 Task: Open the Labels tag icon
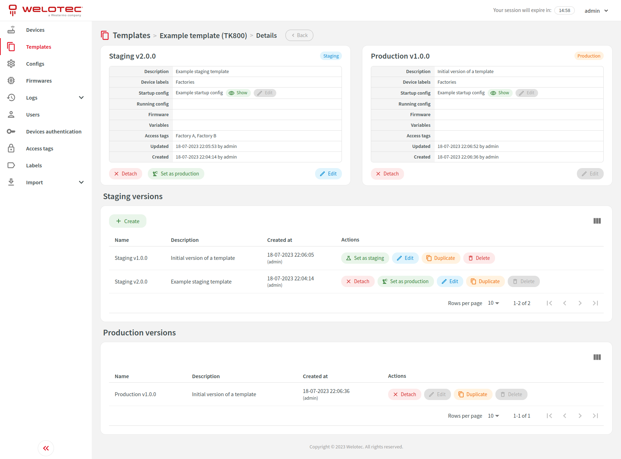11,166
